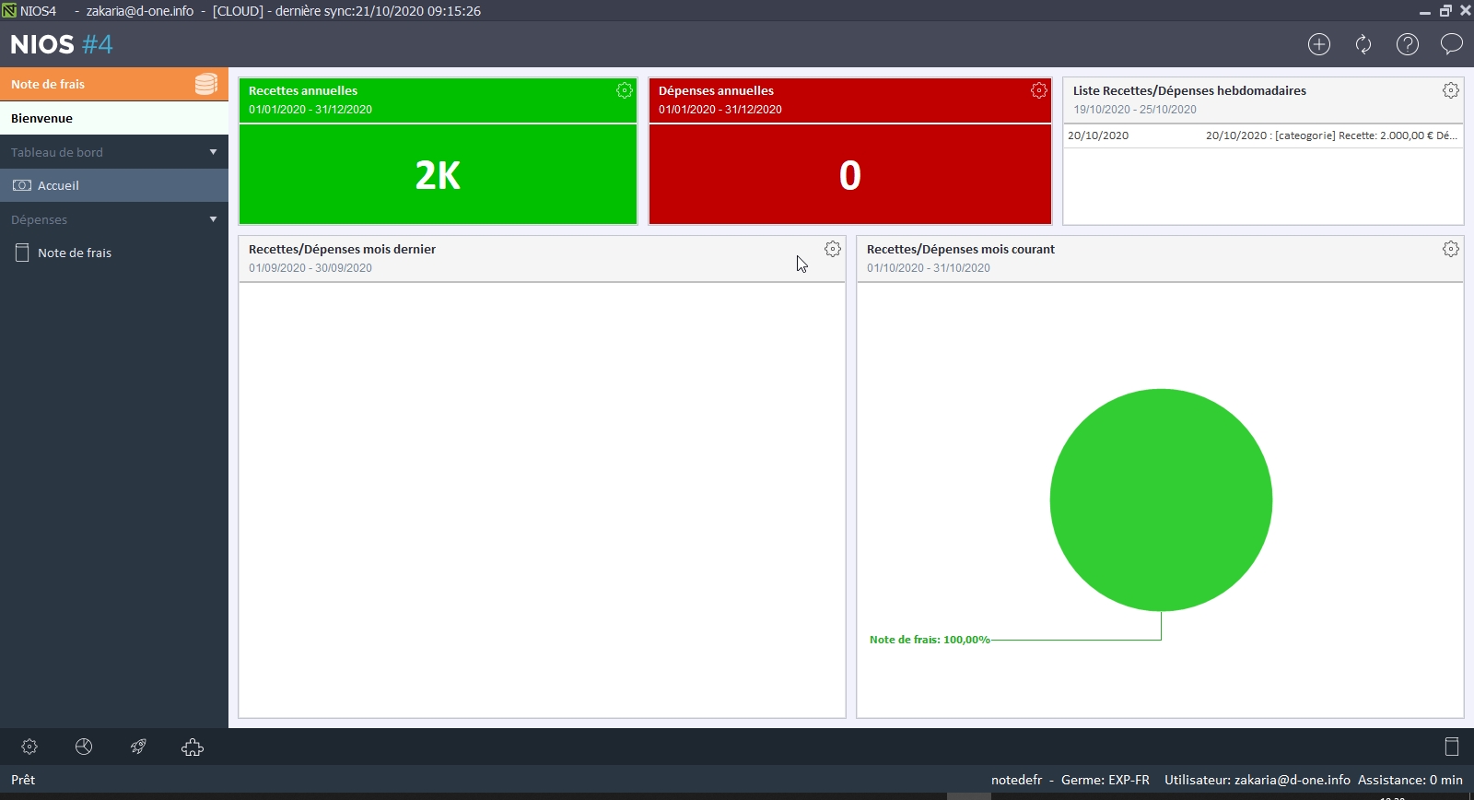Open the help question mark icon
1474x800 pixels.
point(1408,44)
